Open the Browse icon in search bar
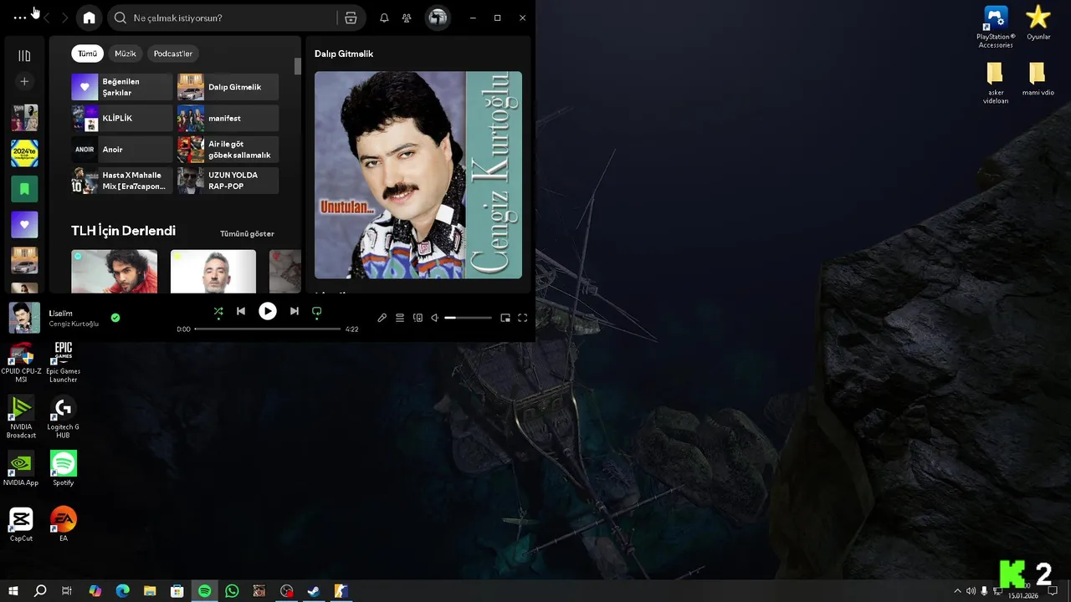1071x602 pixels. 351,18
